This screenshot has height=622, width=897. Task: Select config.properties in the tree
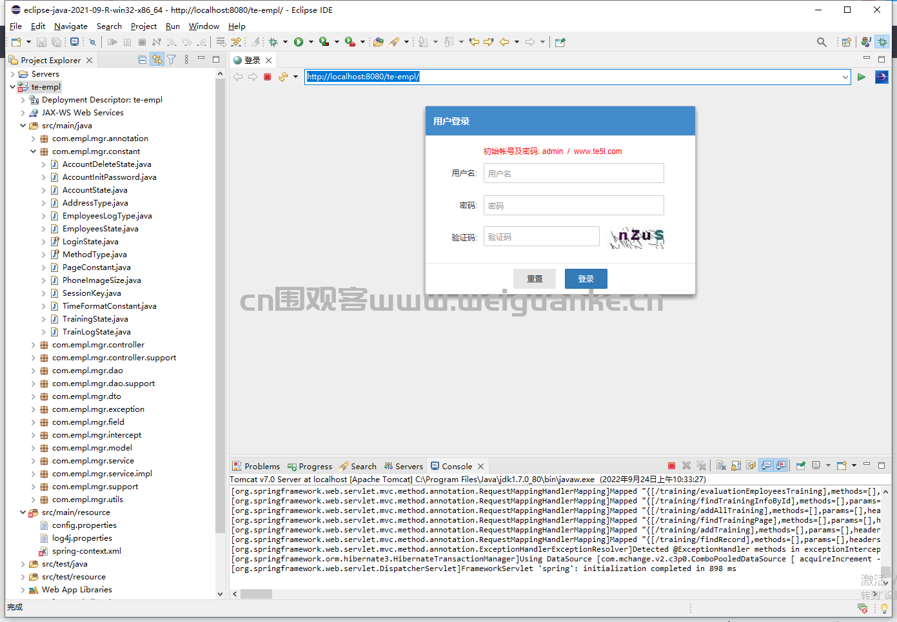(84, 525)
